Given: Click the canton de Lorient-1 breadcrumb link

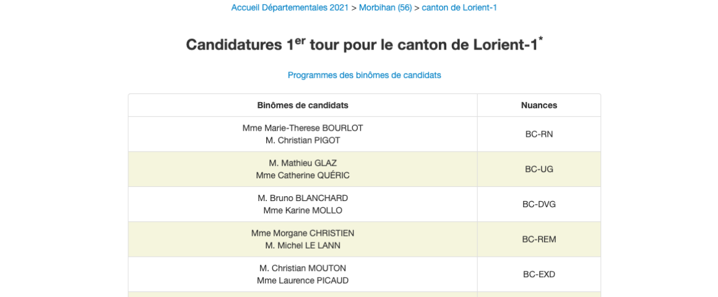Looking at the screenshot, I should (x=459, y=7).
